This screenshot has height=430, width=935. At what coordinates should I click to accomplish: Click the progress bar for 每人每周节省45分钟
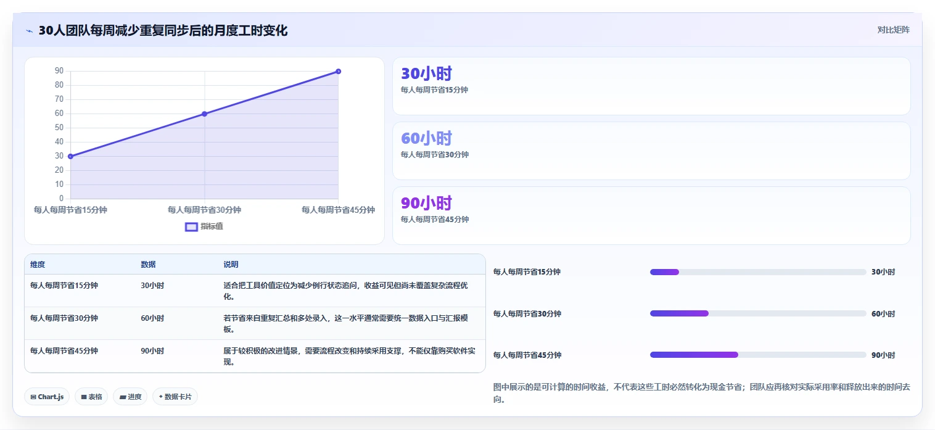tap(758, 355)
